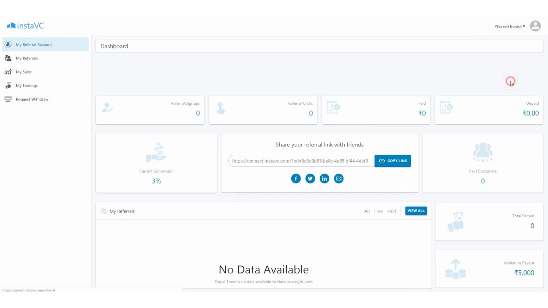The width and height of the screenshot is (548, 308).
Task: Open Naveen Baradi account dropdown
Action: [510, 27]
